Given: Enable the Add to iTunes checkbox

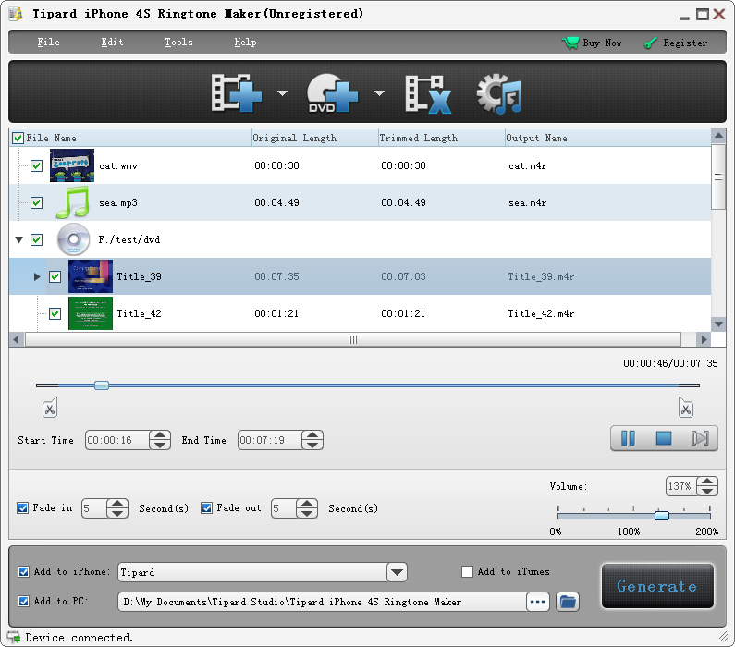Looking at the screenshot, I should (x=468, y=572).
